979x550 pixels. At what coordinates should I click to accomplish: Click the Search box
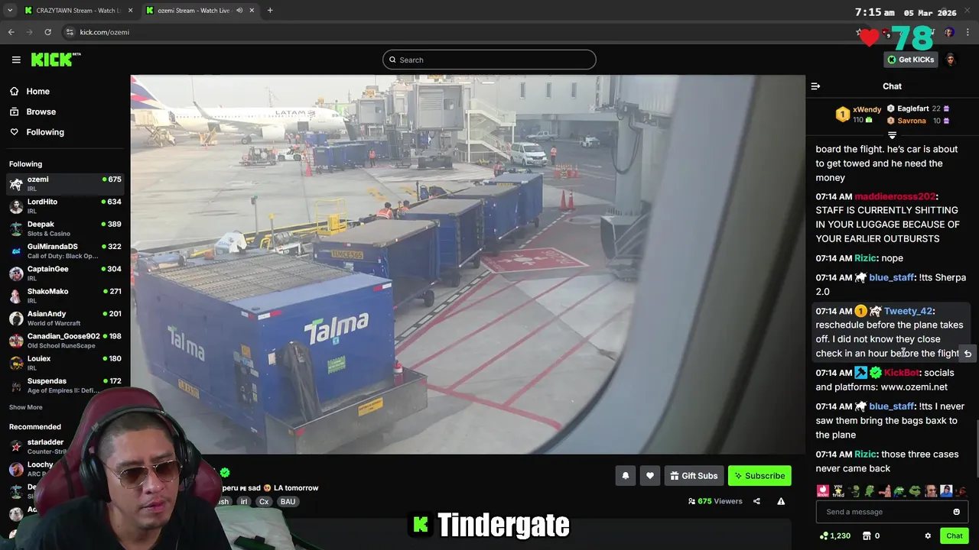[x=489, y=60]
